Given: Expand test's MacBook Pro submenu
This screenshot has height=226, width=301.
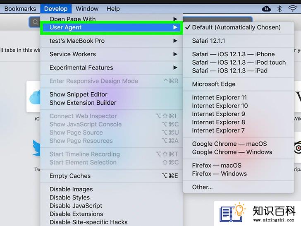Looking at the screenshot, I should coord(111,41).
